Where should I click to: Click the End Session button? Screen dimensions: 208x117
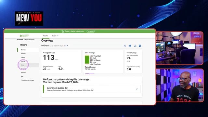coord(91,31)
